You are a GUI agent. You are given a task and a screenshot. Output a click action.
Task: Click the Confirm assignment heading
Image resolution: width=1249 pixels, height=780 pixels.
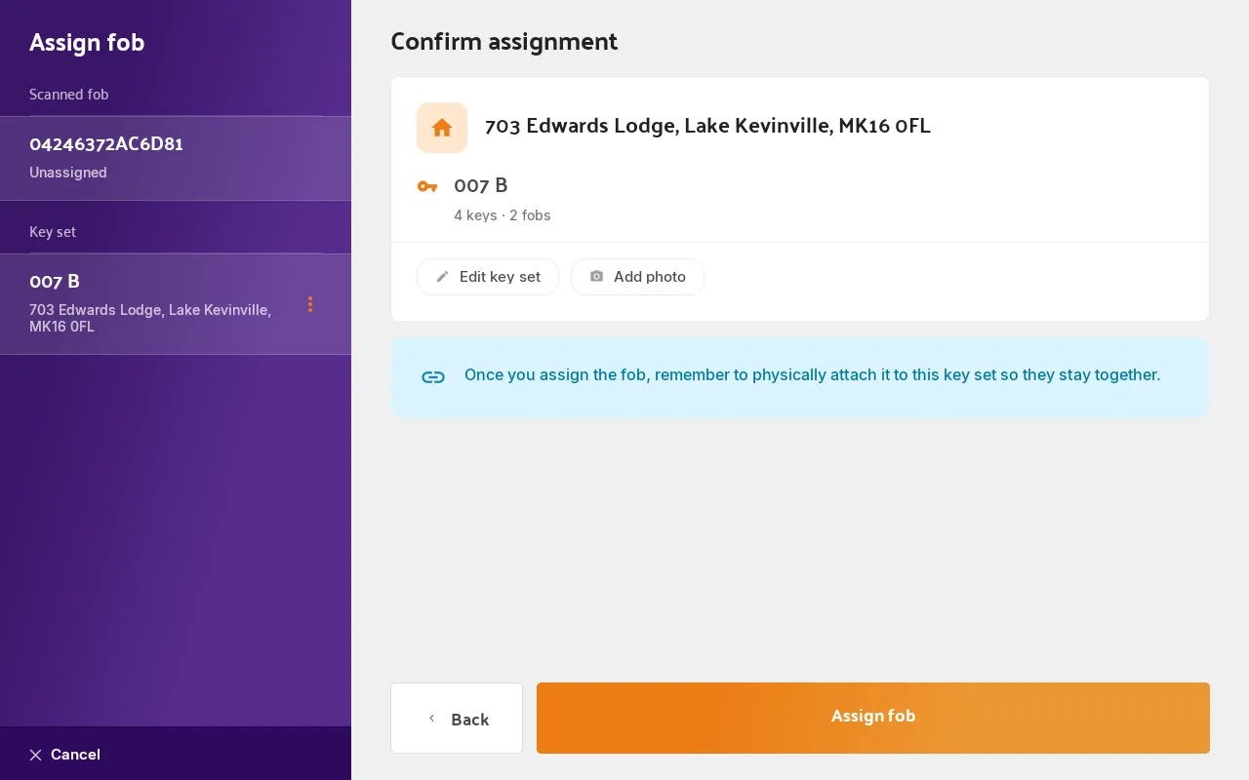(504, 42)
